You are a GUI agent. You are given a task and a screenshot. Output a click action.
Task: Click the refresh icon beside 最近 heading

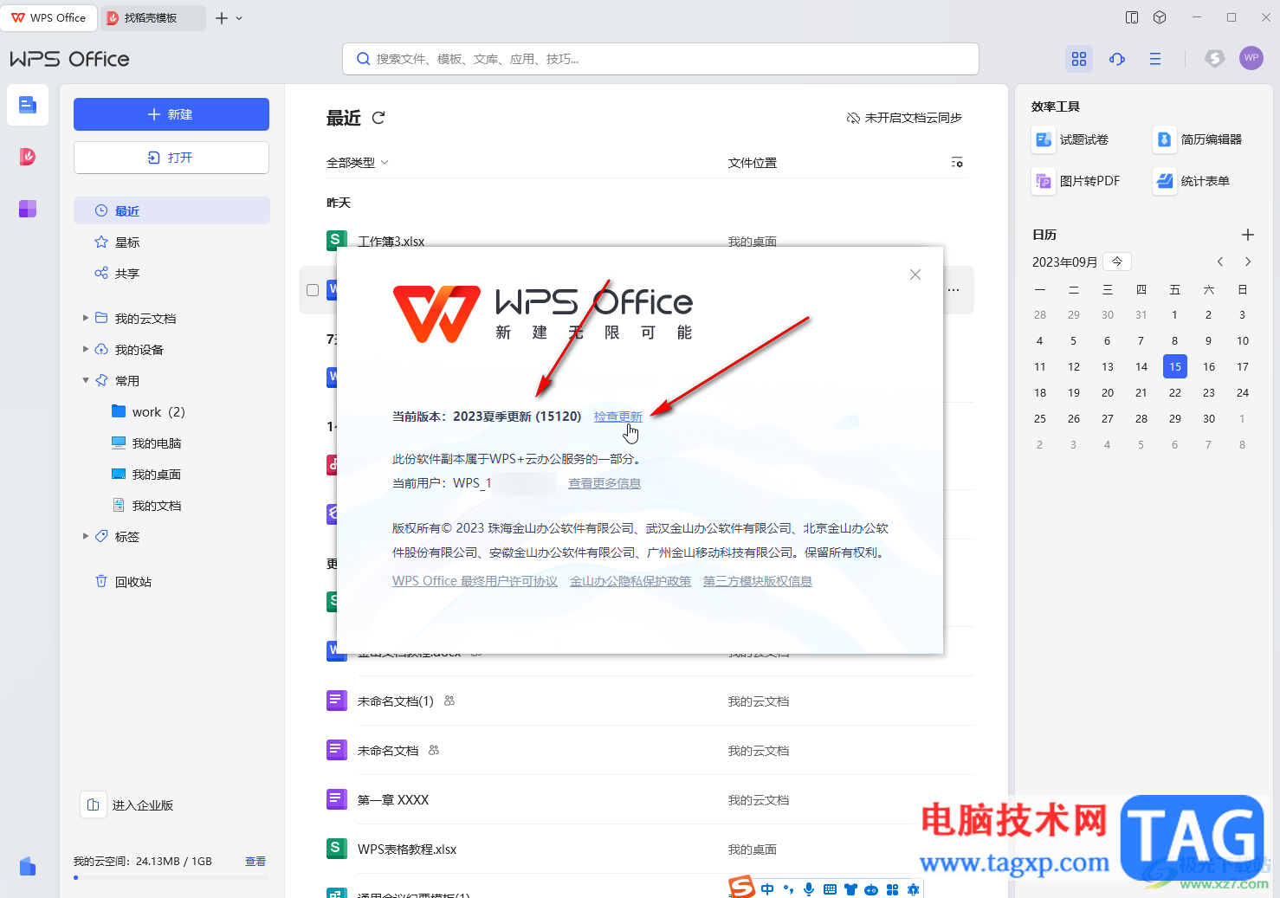coord(378,118)
